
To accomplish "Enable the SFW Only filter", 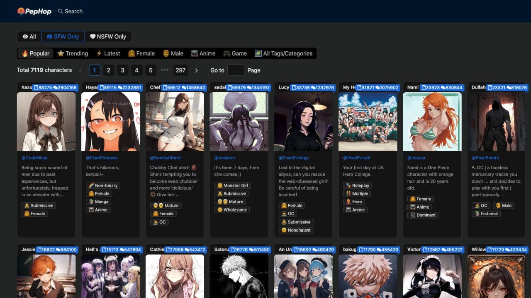I will point(63,36).
